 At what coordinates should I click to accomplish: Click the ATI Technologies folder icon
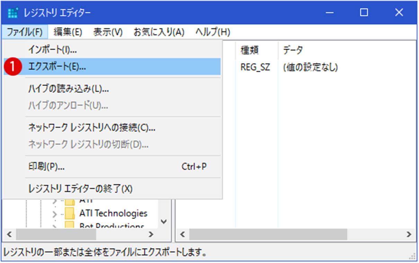[x=70, y=213]
